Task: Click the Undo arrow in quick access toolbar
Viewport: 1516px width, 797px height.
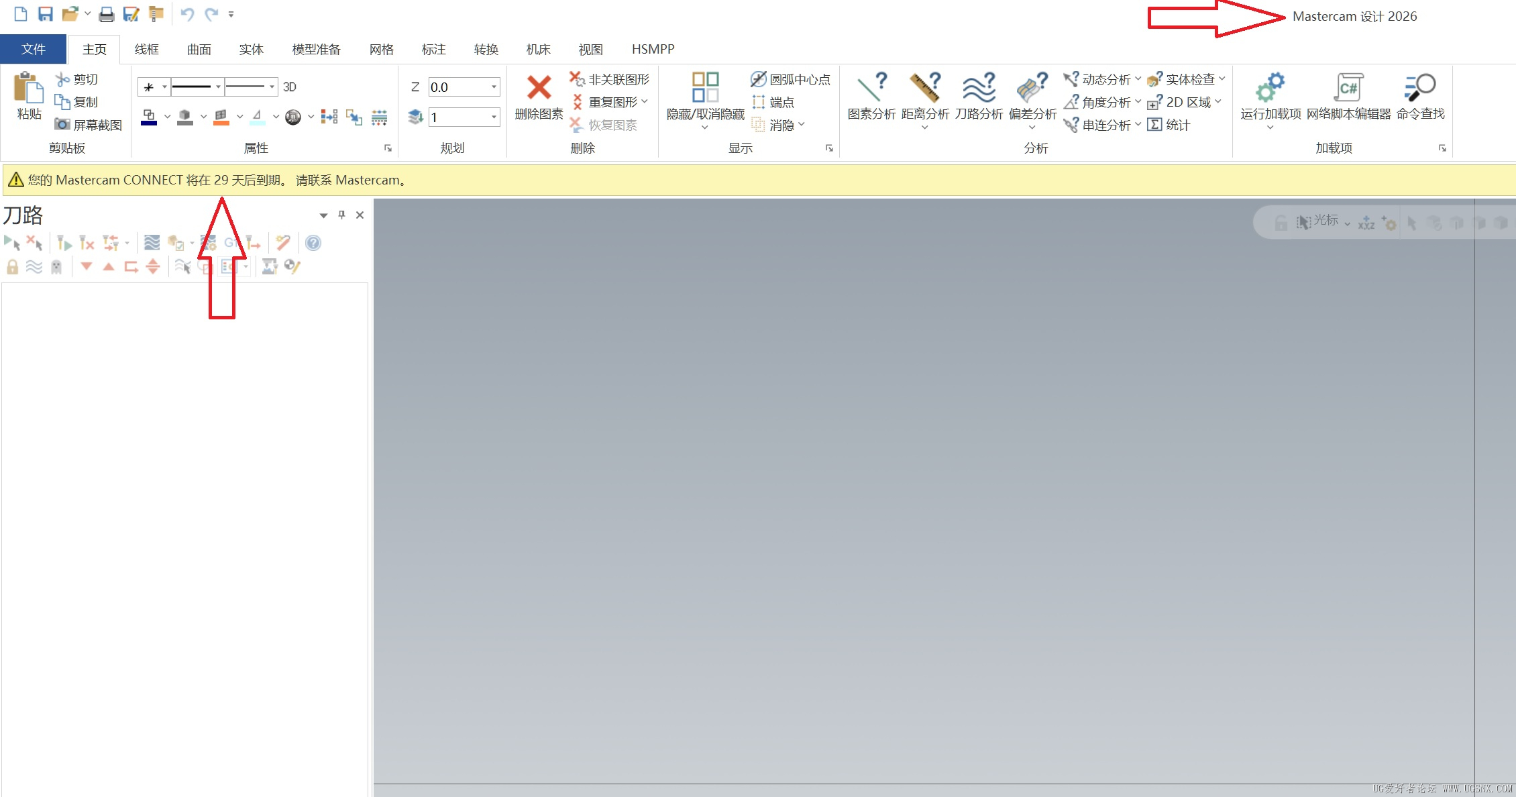Action: pyautogui.click(x=187, y=14)
